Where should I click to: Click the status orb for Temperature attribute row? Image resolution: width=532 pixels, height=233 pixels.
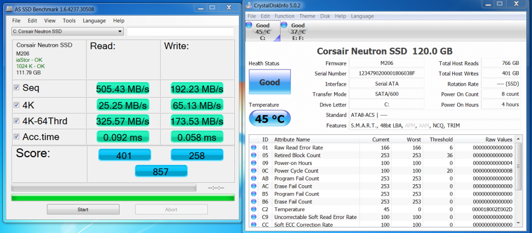point(254,209)
